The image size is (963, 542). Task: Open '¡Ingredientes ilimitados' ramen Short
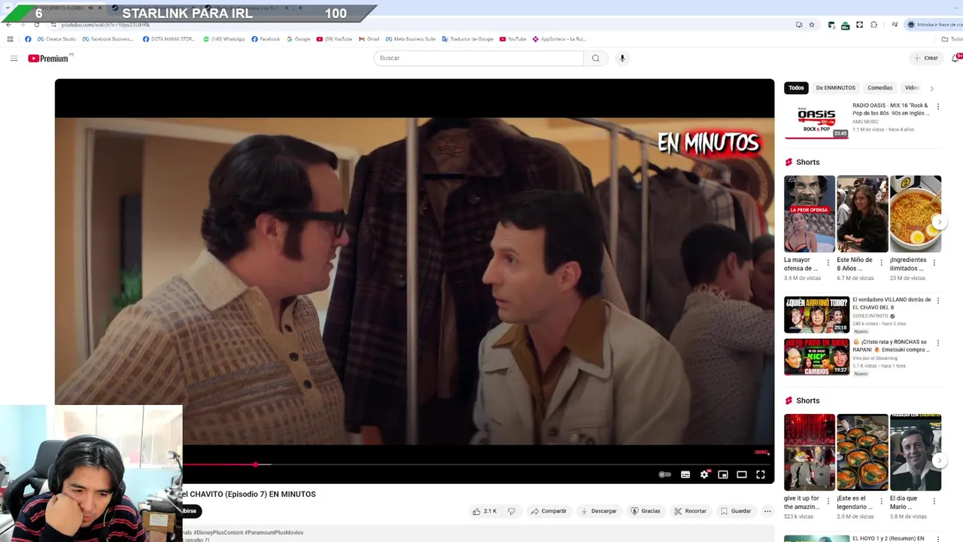(915, 214)
